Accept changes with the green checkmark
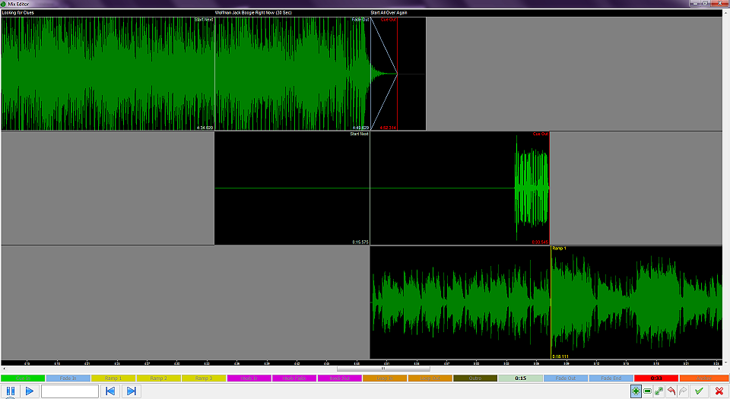This screenshot has height=399, width=730. (699, 391)
